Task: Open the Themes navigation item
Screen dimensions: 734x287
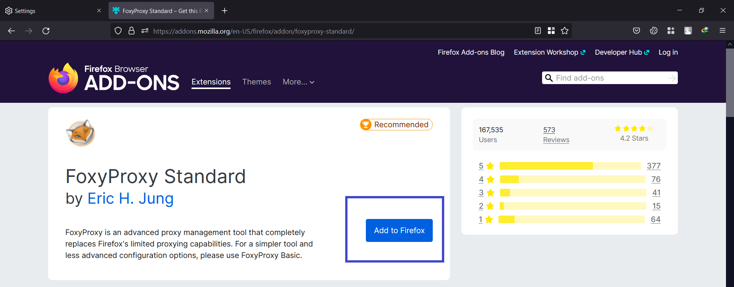Action: coord(257,82)
